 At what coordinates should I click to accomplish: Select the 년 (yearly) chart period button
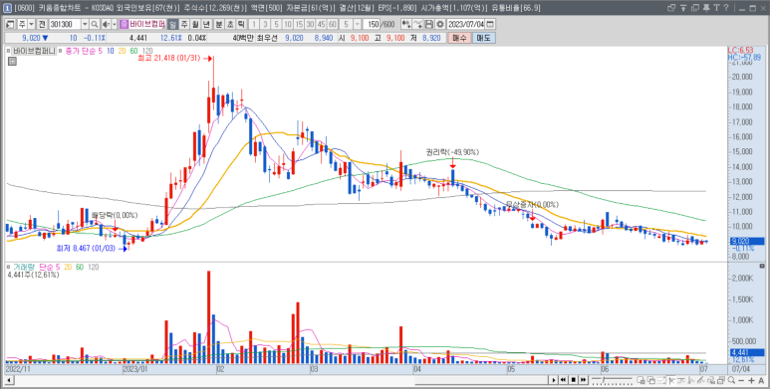tap(206, 25)
